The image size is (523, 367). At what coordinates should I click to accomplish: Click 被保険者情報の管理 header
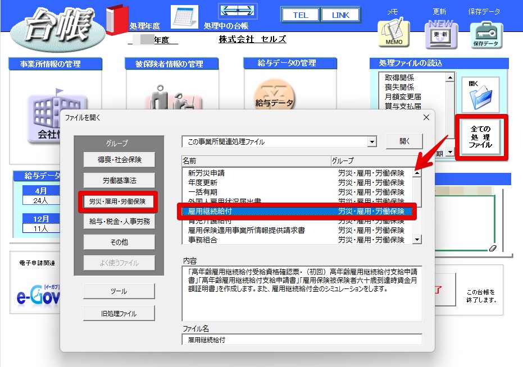[x=171, y=63]
